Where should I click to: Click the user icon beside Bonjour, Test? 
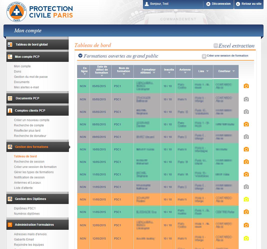(147, 4)
